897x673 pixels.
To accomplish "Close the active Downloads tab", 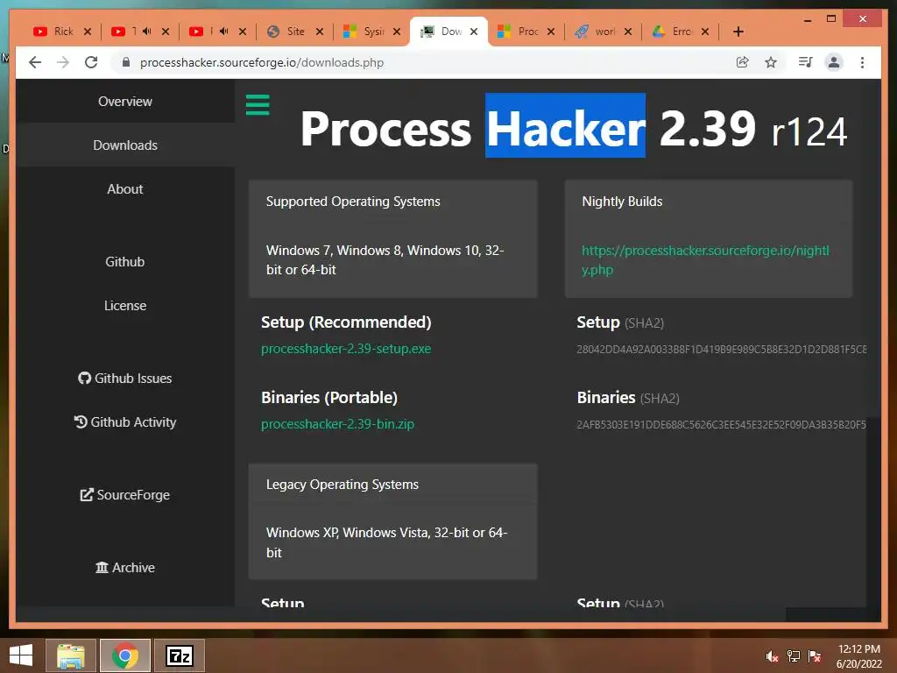I will coord(474,32).
